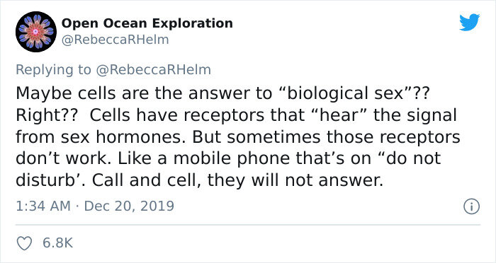Open the 1:34 AM timestamp

pos(43,206)
